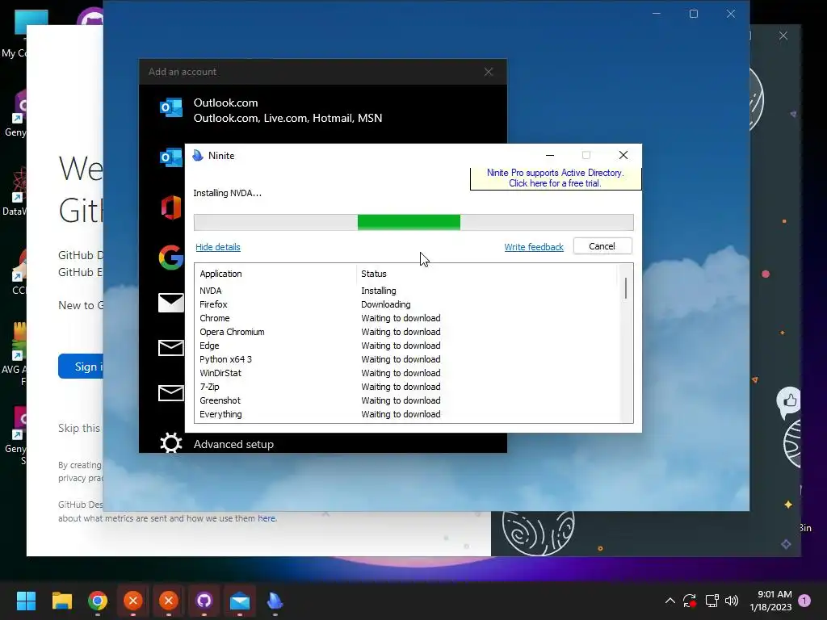Select the Opera Chromium row
Screen dimensions: 827x620
(406, 332)
